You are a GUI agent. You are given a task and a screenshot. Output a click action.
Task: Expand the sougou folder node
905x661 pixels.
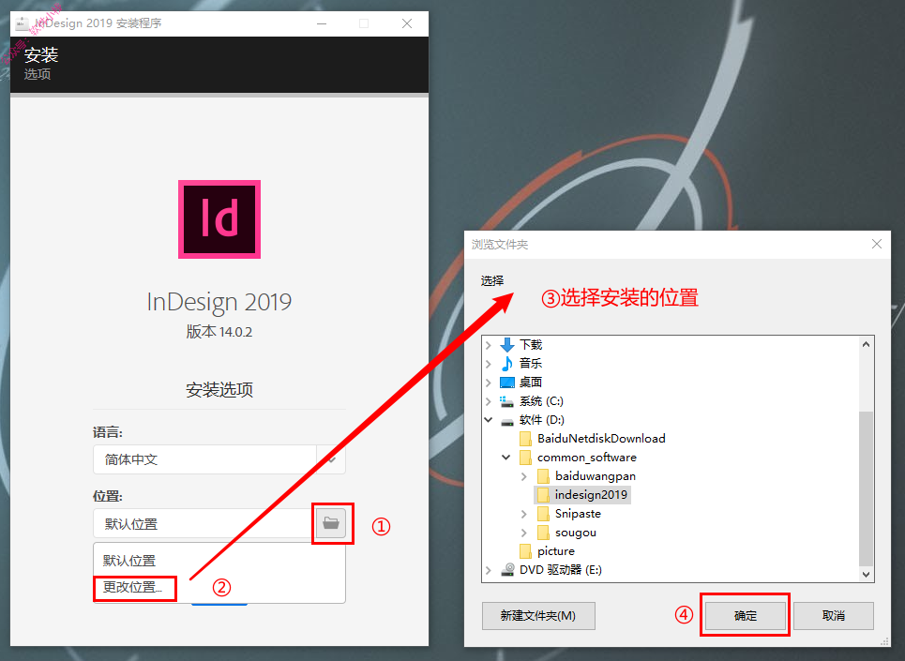pyautogui.click(x=524, y=533)
